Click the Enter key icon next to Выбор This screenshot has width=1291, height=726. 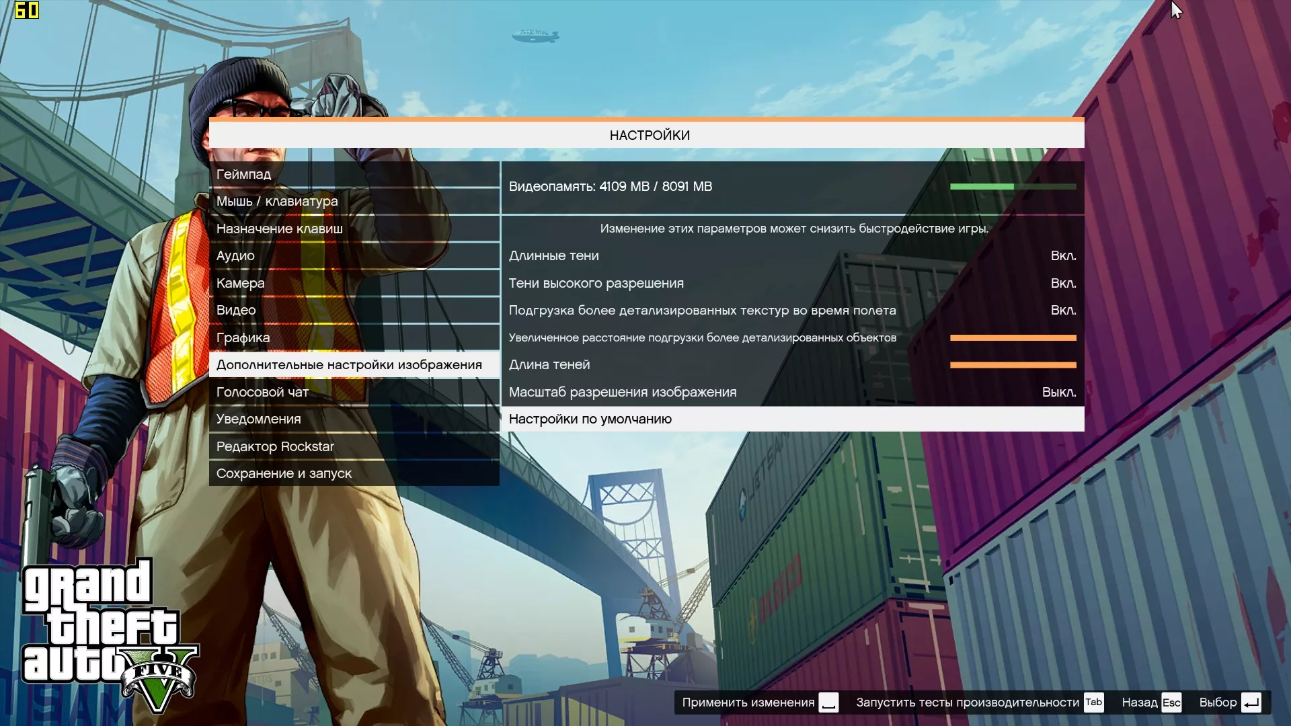click(1251, 702)
